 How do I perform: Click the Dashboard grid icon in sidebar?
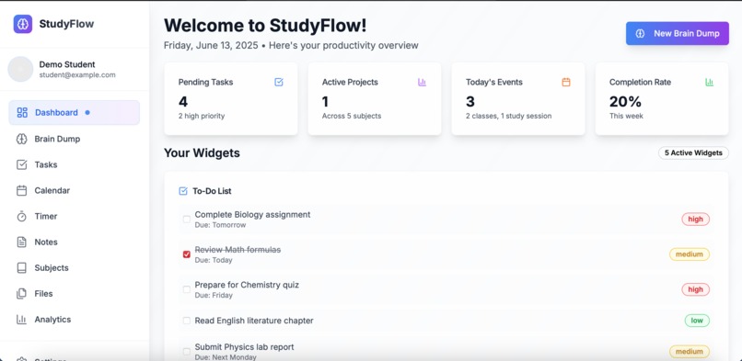point(22,112)
